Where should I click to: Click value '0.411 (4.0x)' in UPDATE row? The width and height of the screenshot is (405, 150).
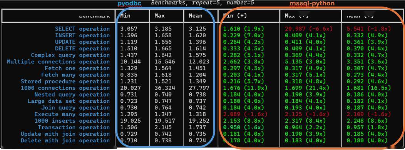pyautogui.click(x=305, y=42)
